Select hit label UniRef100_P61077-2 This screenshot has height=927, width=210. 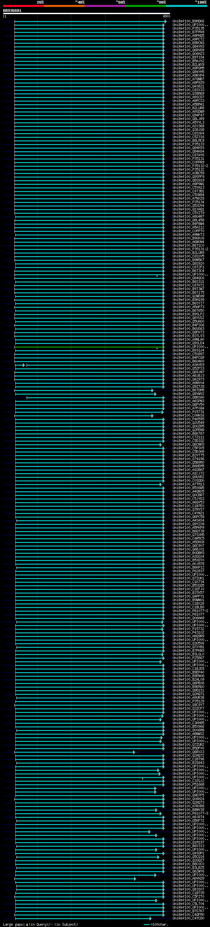pyautogui.click(x=191, y=611)
